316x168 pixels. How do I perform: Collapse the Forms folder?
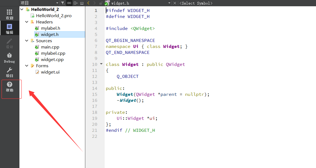[x=27, y=66]
